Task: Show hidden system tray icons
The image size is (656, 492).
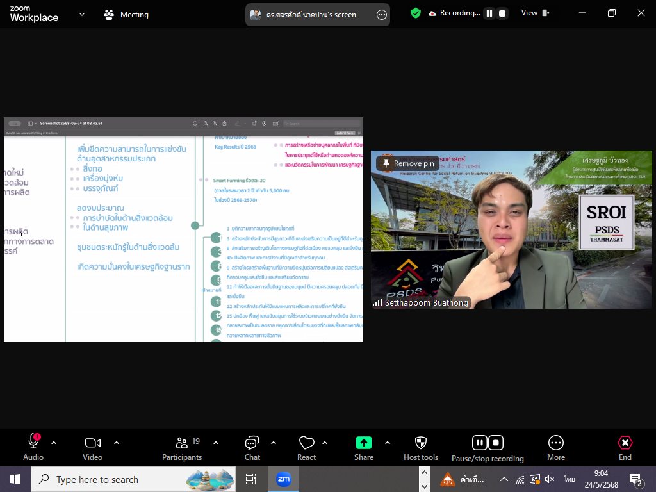Action: point(504,479)
